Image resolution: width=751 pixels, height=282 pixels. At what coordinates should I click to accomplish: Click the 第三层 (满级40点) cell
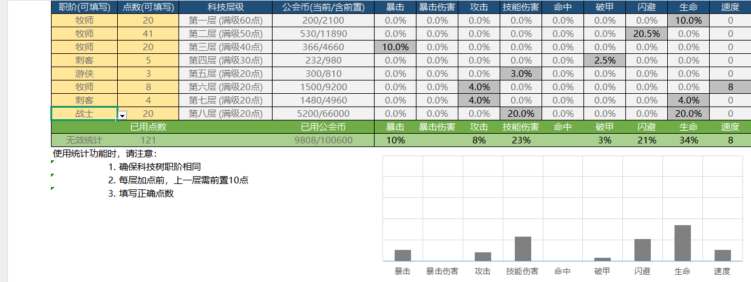225,47
